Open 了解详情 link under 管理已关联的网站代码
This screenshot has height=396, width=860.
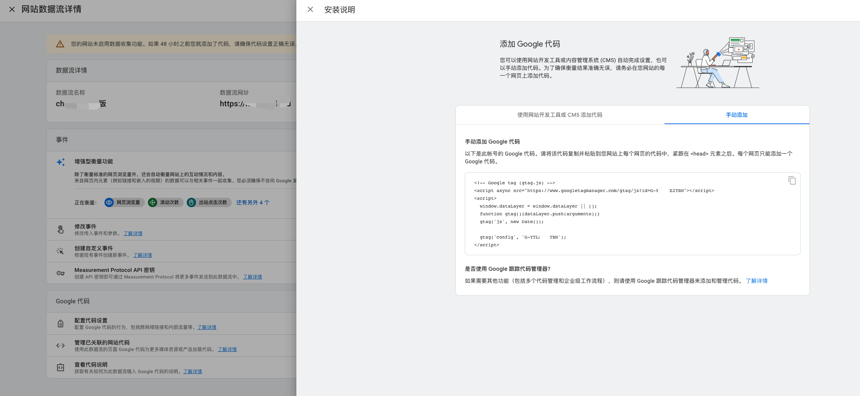(227, 349)
